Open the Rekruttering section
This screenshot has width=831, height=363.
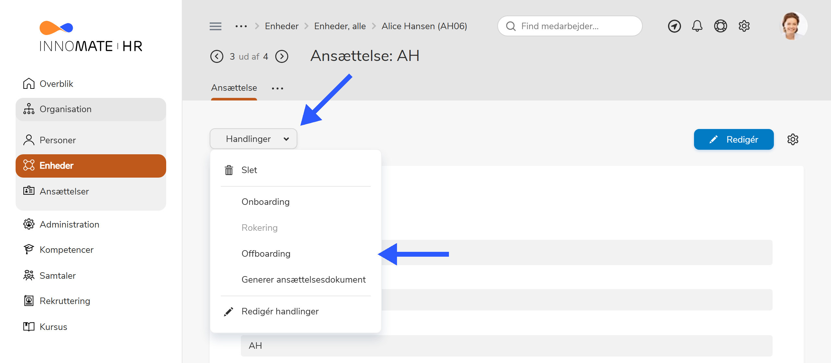tap(65, 301)
